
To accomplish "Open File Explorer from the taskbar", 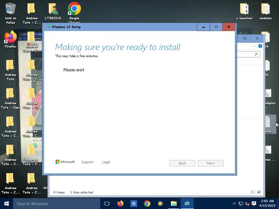I will pyautogui.click(x=174, y=204).
